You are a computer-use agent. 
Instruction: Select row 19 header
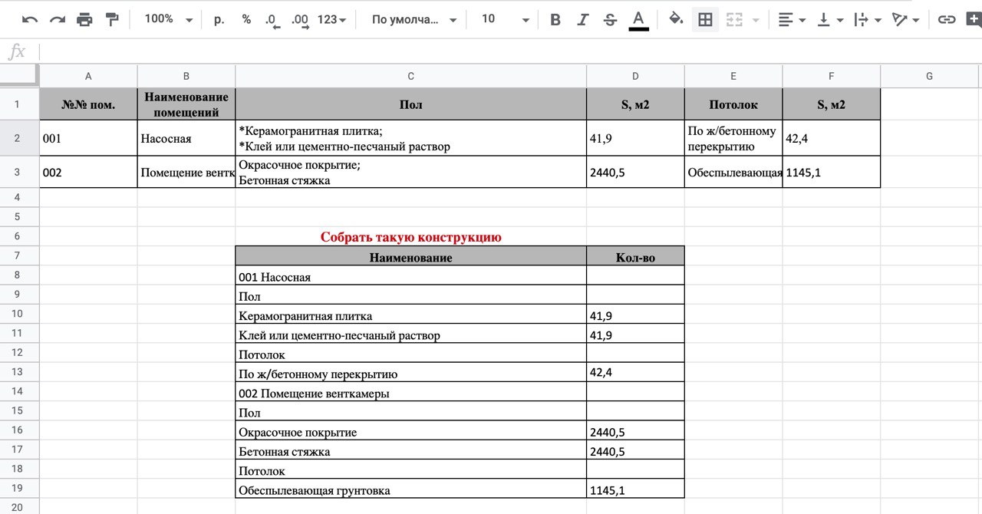tap(19, 488)
